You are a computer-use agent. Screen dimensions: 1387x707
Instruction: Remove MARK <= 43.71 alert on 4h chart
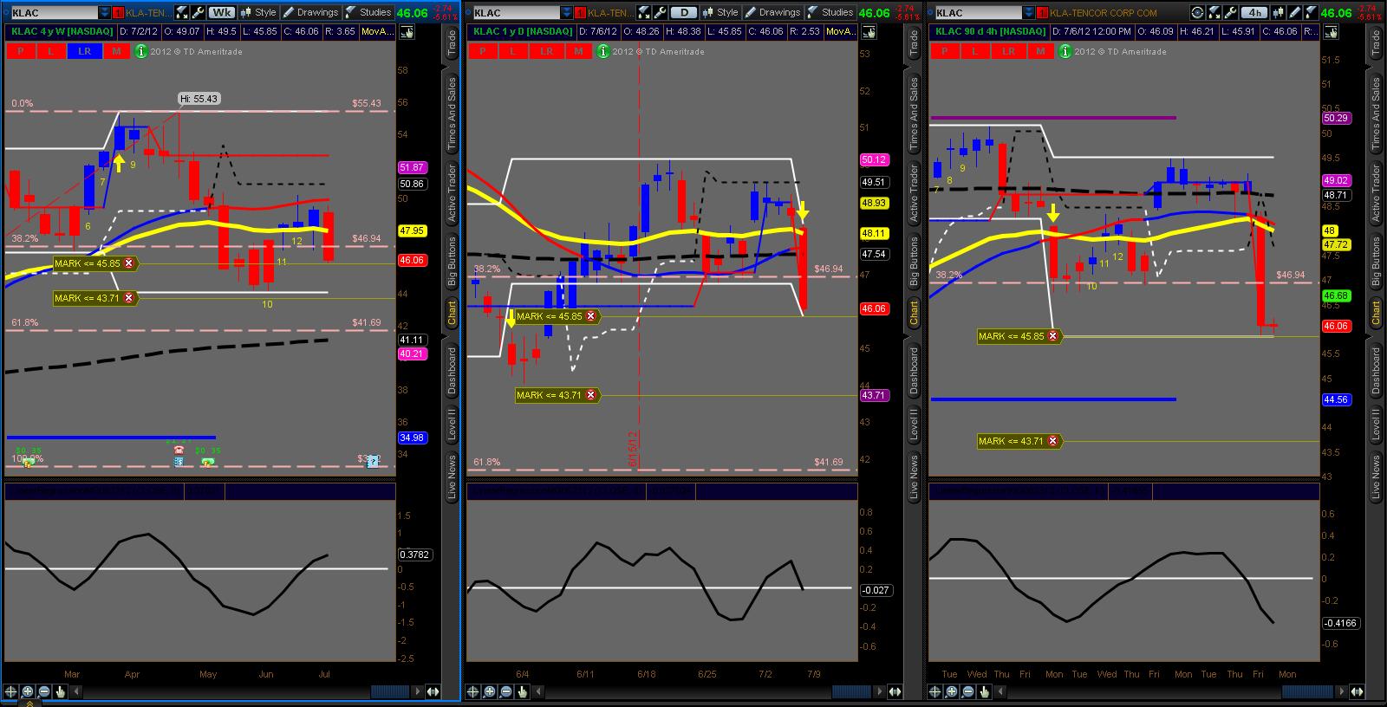tap(1053, 441)
